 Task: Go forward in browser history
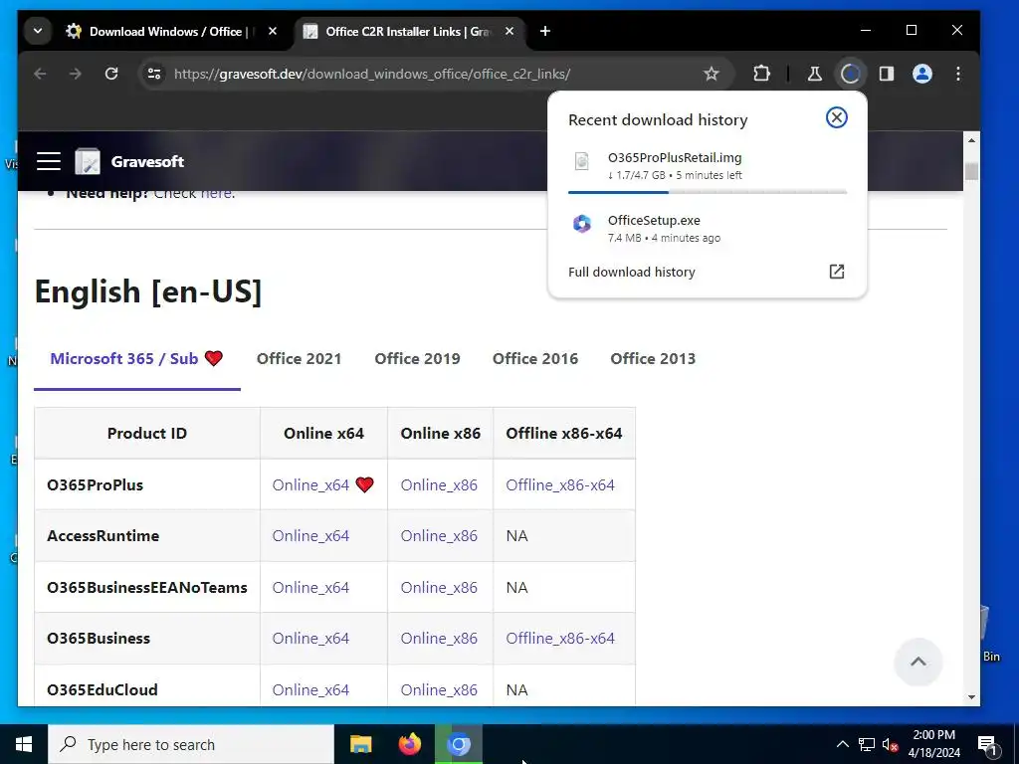pyautogui.click(x=76, y=74)
